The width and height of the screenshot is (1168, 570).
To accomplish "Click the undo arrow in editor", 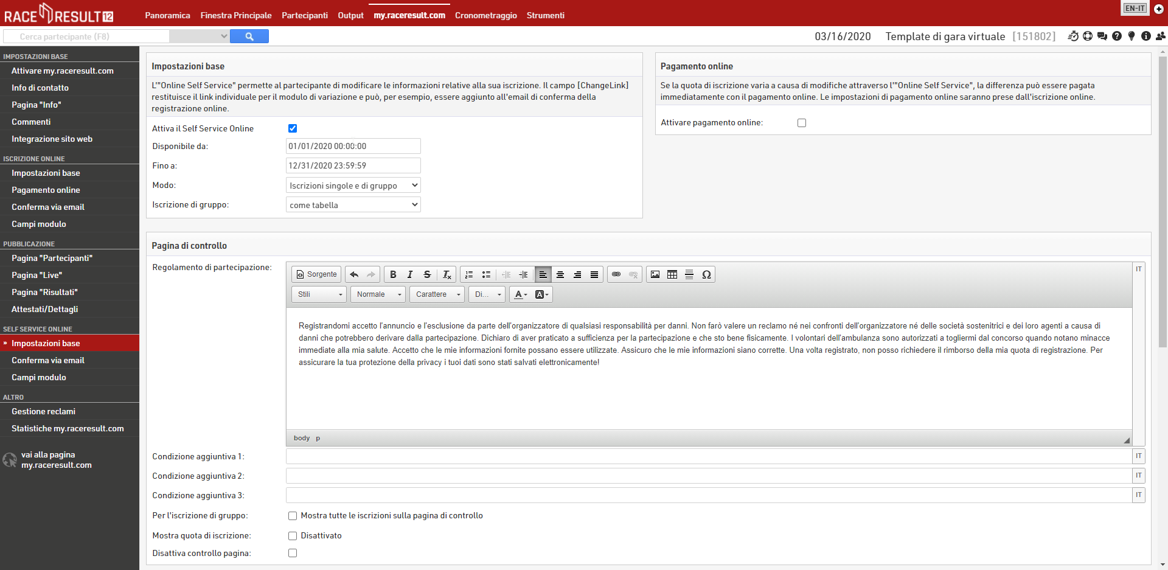I will point(354,275).
